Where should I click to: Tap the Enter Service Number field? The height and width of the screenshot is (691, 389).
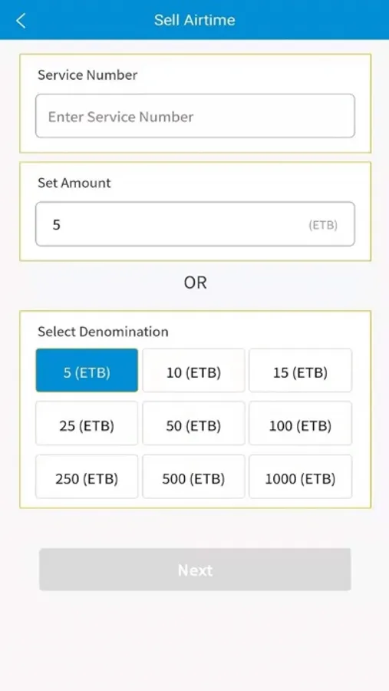pos(195,116)
